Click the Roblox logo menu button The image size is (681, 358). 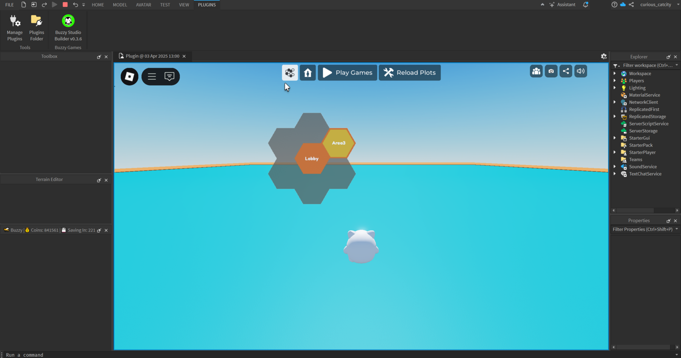(x=129, y=77)
